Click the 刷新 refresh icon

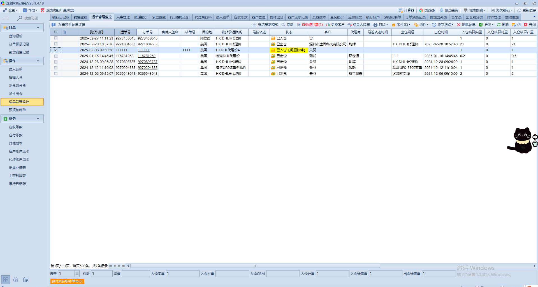(499, 25)
